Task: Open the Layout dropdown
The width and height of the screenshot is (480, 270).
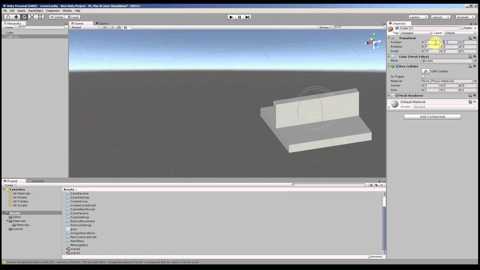Action: click(440, 17)
